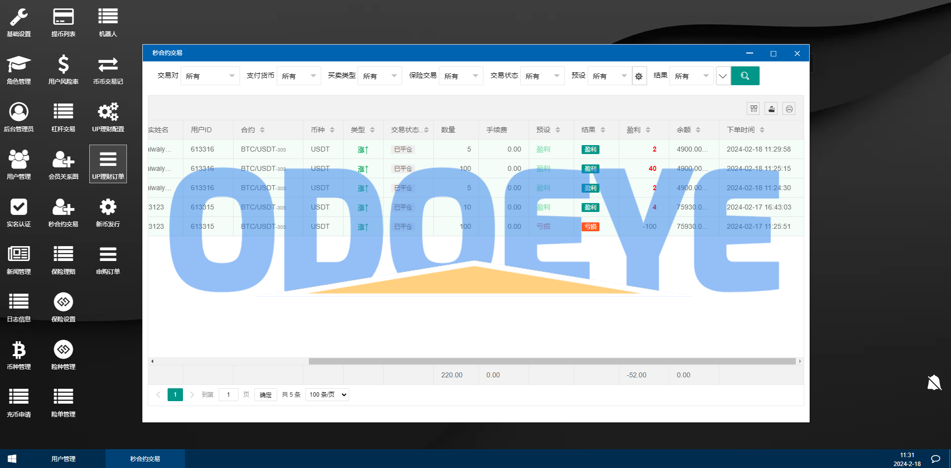
Task: Expand the 买卖类型 dropdown
Action: point(380,76)
